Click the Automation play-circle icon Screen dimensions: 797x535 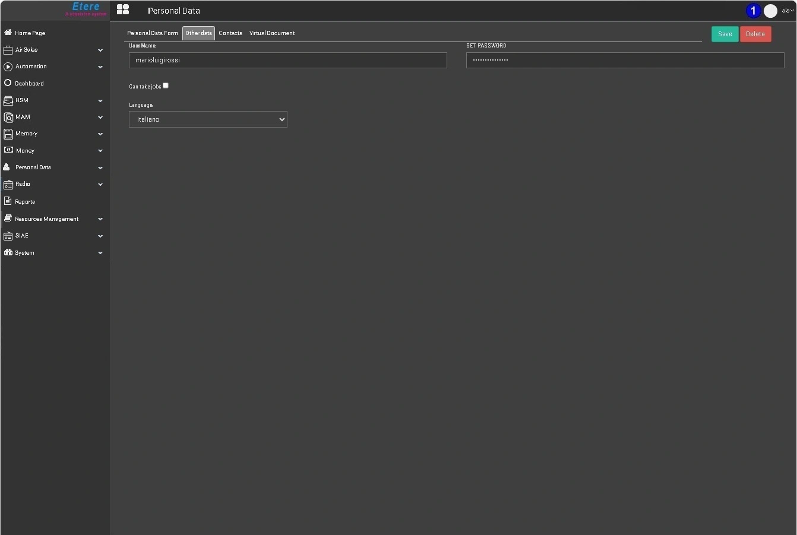pos(8,67)
